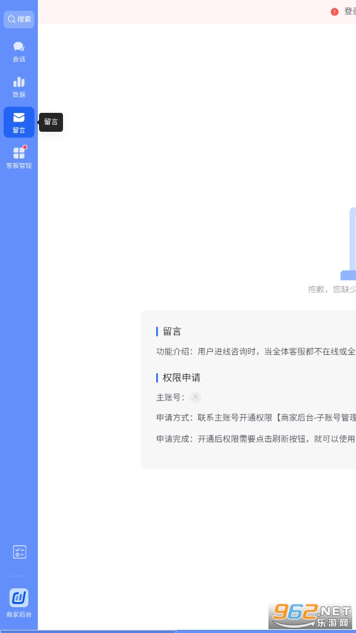Click the 主账号 label
The image size is (356, 633).
tap(171, 398)
